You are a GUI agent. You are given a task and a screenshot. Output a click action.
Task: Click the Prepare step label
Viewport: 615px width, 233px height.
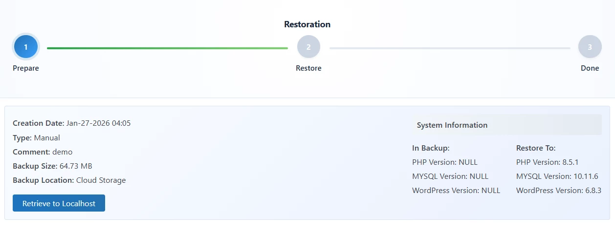[x=26, y=68]
